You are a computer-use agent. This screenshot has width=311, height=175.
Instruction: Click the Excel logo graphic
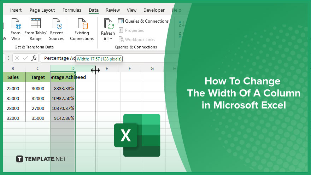tap(137, 135)
